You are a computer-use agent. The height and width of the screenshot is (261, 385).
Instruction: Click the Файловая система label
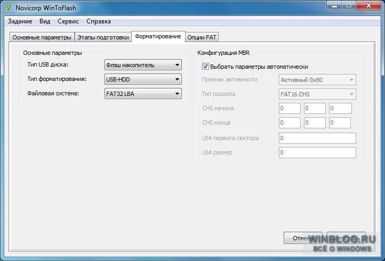(53, 93)
